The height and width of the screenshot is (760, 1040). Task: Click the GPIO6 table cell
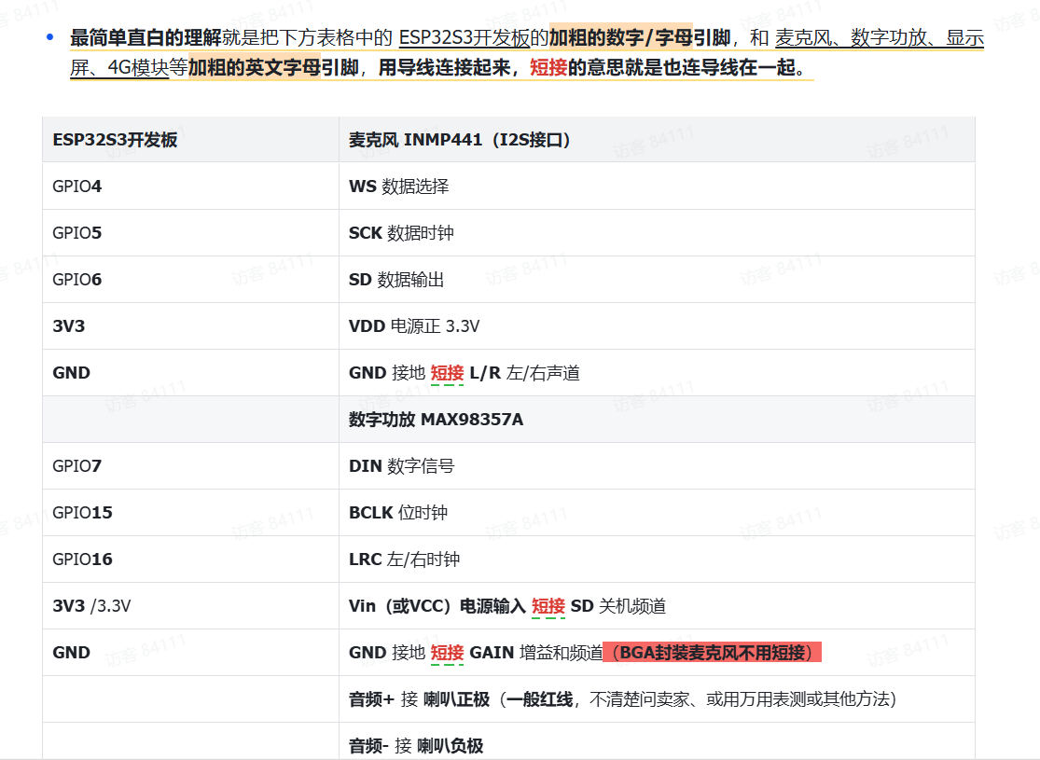pyautogui.click(x=190, y=280)
